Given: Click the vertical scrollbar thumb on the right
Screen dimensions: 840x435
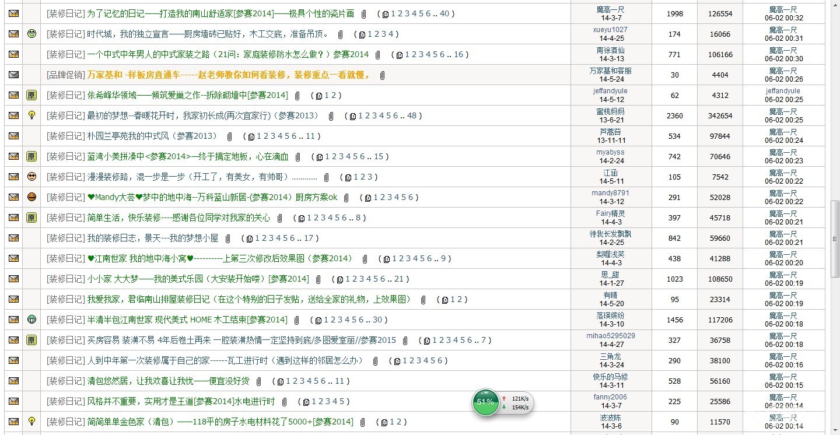Looking at the screenshot, I should click(x=835, y=227).
